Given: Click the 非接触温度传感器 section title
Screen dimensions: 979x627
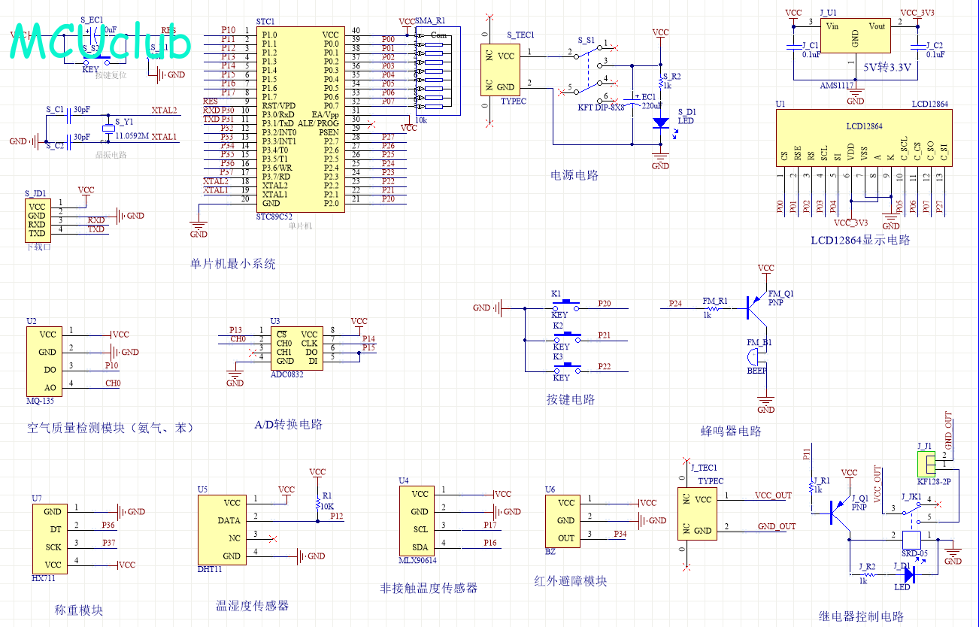Looking at the screenshot, I should pos(429,588).
